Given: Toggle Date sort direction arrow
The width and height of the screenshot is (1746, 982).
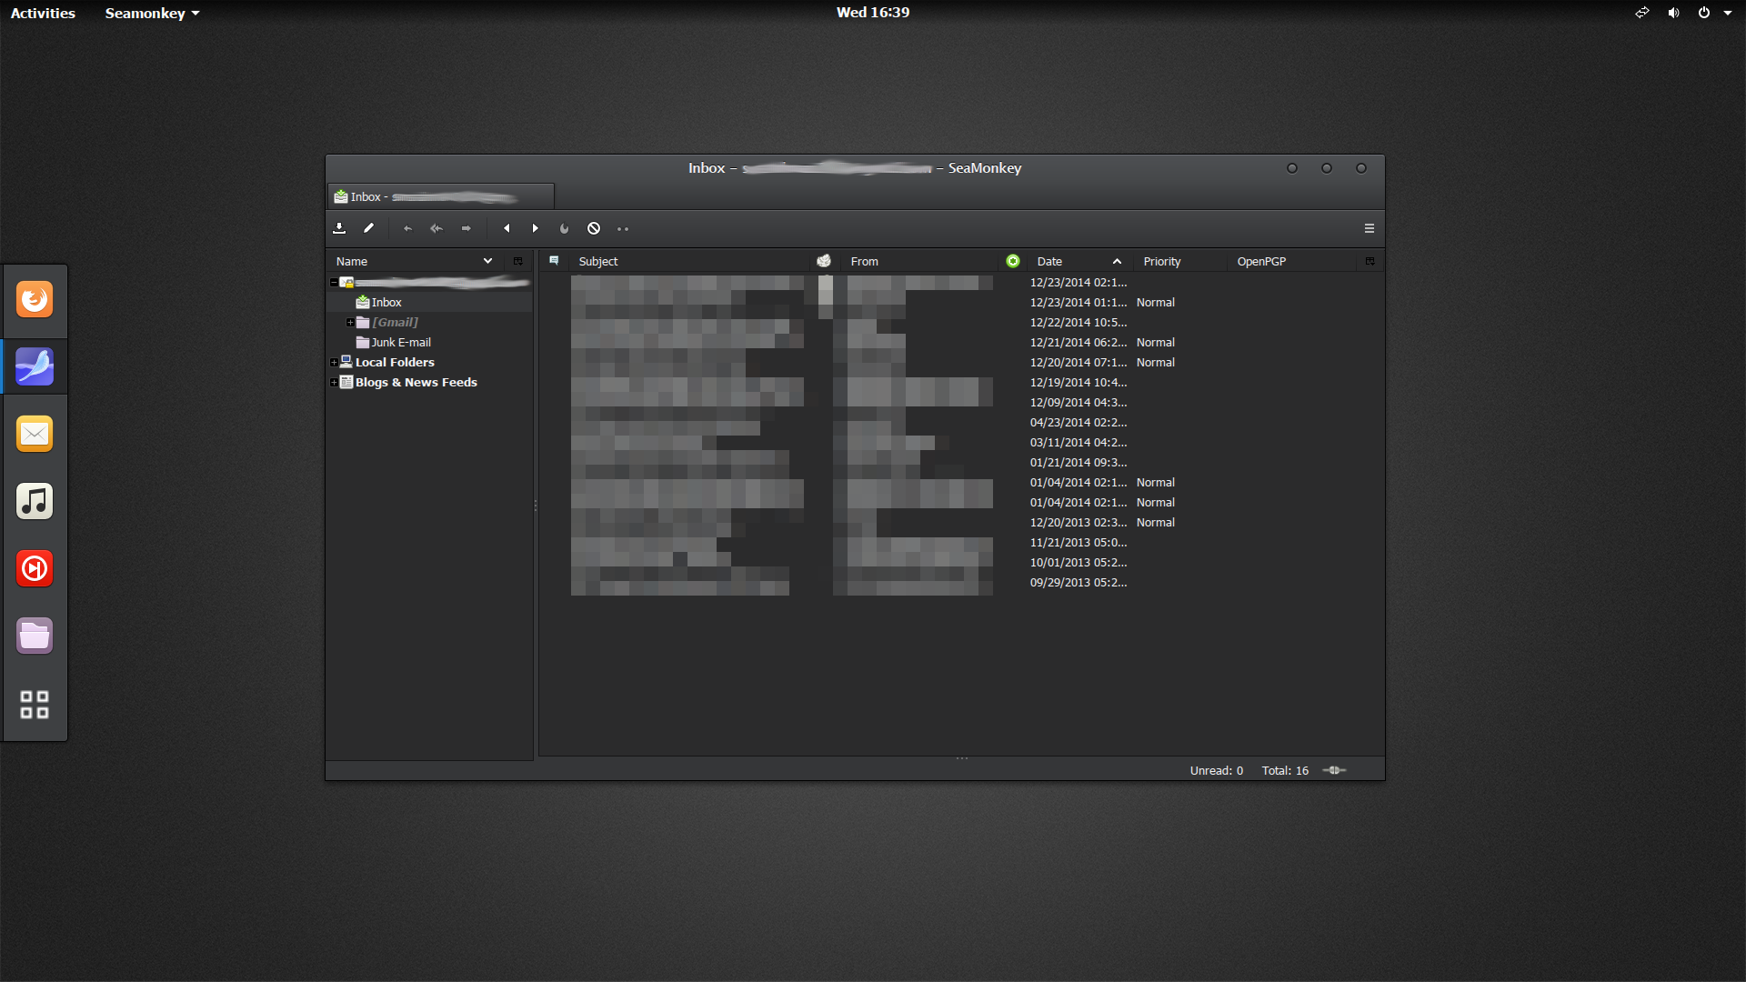Looking at the screenshot, I should (x=1117, y=261).
